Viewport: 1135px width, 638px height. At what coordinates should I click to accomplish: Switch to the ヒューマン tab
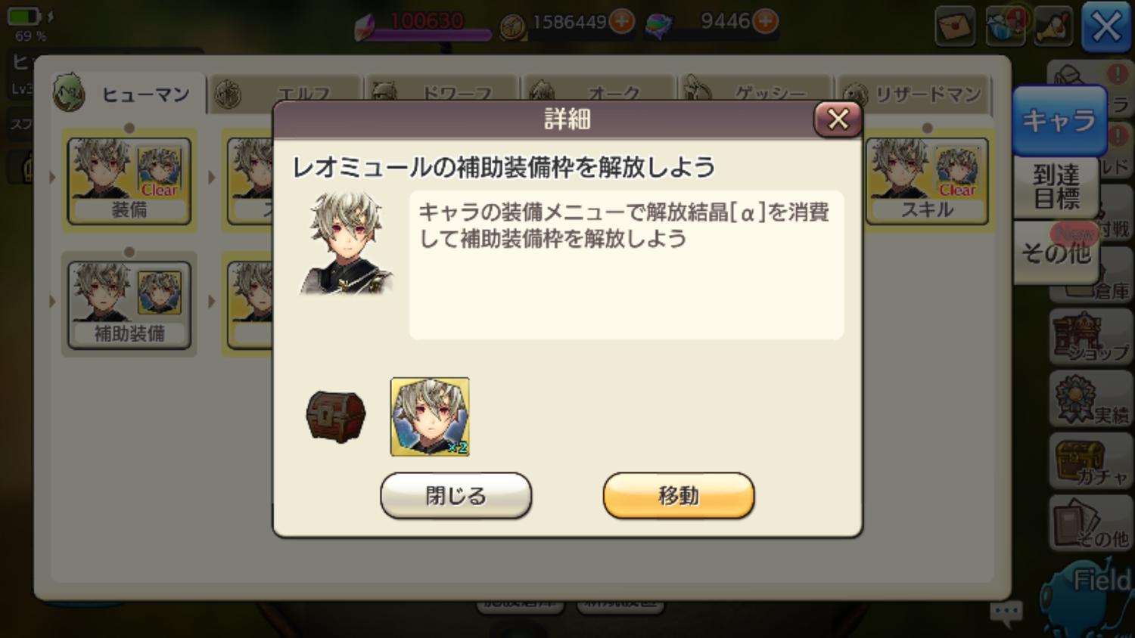pyautogui.click(x=129, y=94)
